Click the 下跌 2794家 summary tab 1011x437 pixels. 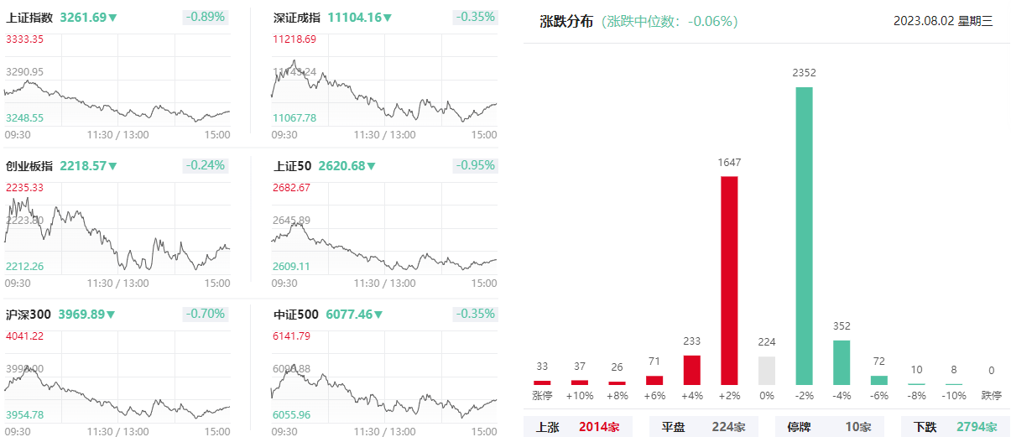tap(956, 427)
